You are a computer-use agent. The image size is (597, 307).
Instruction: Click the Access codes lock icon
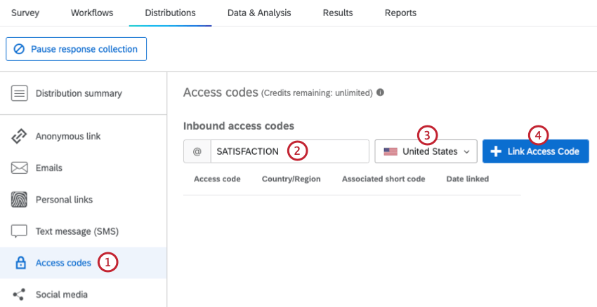point(20,263)
